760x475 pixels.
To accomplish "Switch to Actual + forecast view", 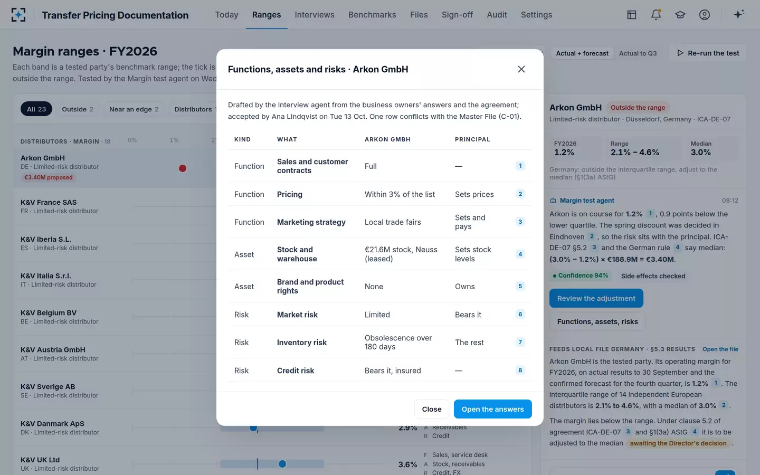I will [582, 53].
